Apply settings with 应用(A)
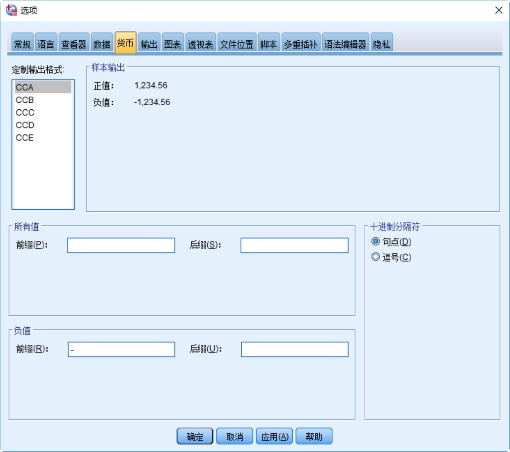 tap(274, 436)
